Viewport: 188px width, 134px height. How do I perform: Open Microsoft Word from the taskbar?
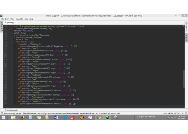[56, 117]
